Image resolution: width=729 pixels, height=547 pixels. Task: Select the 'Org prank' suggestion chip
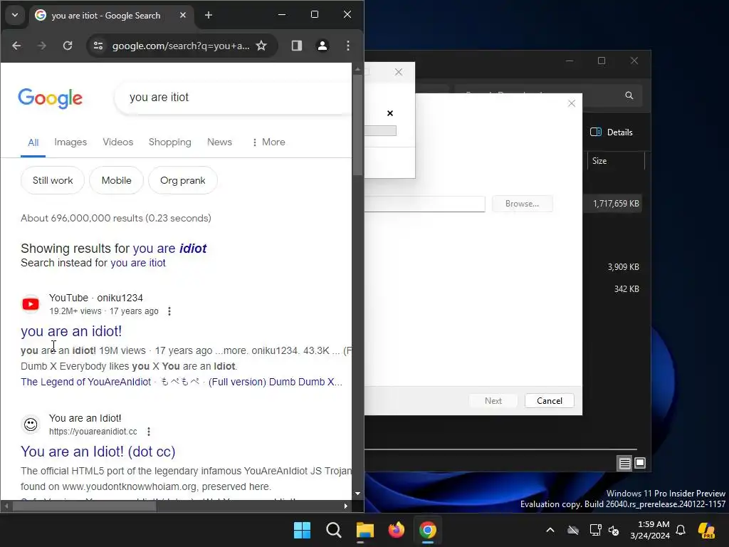(183, 180)
